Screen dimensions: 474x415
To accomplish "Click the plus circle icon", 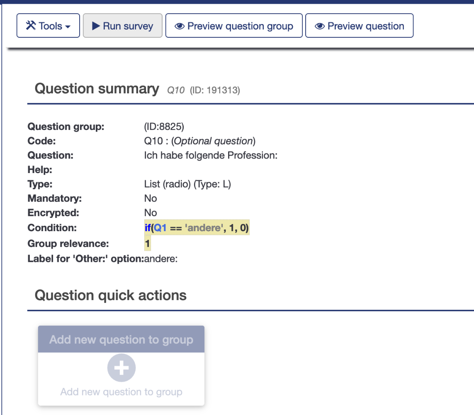I will click(121, 368).
